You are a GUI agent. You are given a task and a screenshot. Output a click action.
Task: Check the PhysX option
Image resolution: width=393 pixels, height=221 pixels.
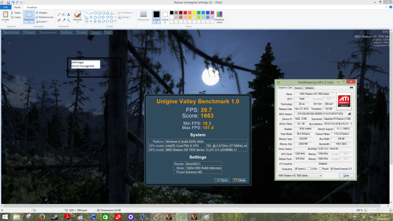point(321,169)
